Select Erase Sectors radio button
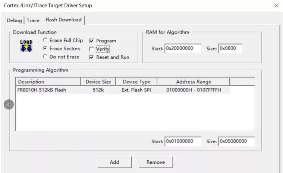This screenshot has width=283, height=173. (45, 49)
